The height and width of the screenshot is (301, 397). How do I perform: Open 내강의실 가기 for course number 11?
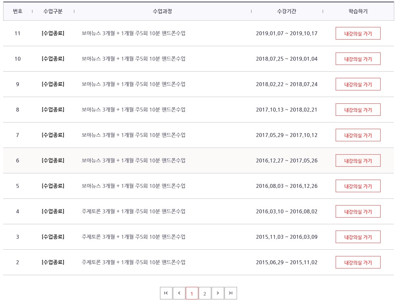coord(358,33)
